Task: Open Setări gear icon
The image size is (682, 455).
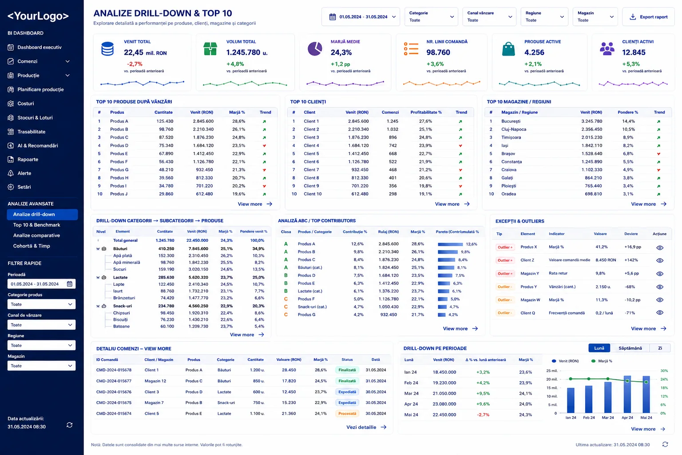Action: (x=11, y=187)
